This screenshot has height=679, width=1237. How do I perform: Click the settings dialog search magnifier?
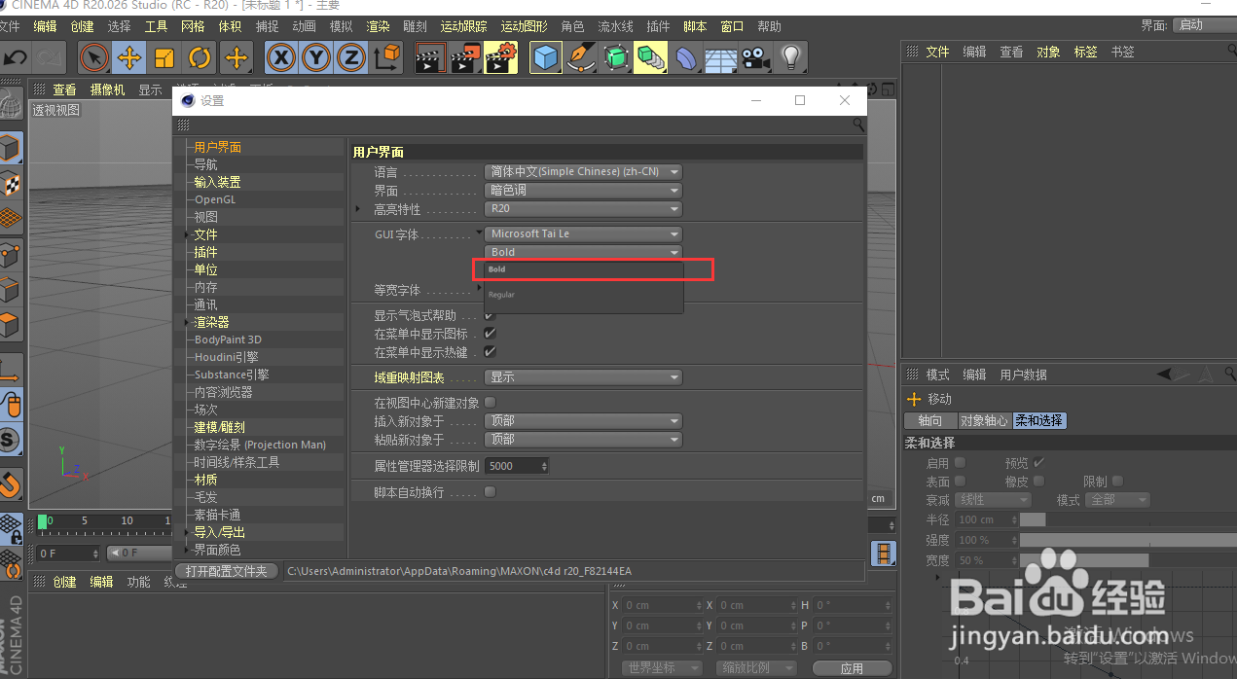click(858, 125)
